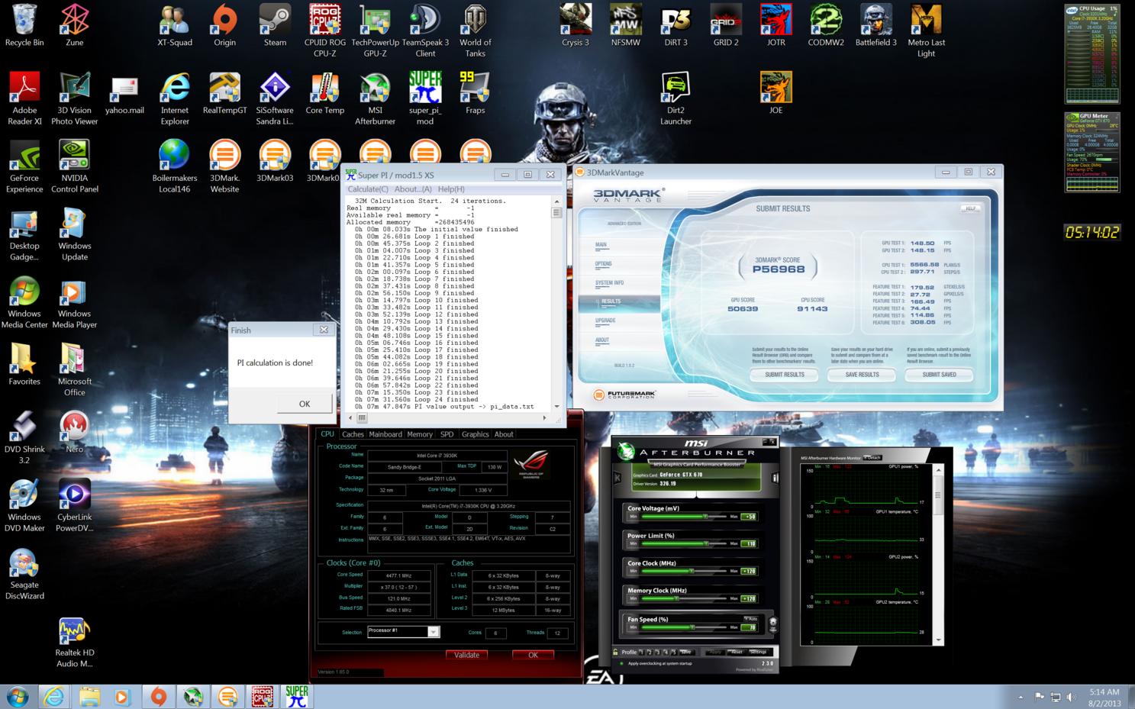Image resolution: width=1135 pixels, height=709 pixels.
Task: Open NVIDIA Control Panel shortcut
Action: coord(75,166)
